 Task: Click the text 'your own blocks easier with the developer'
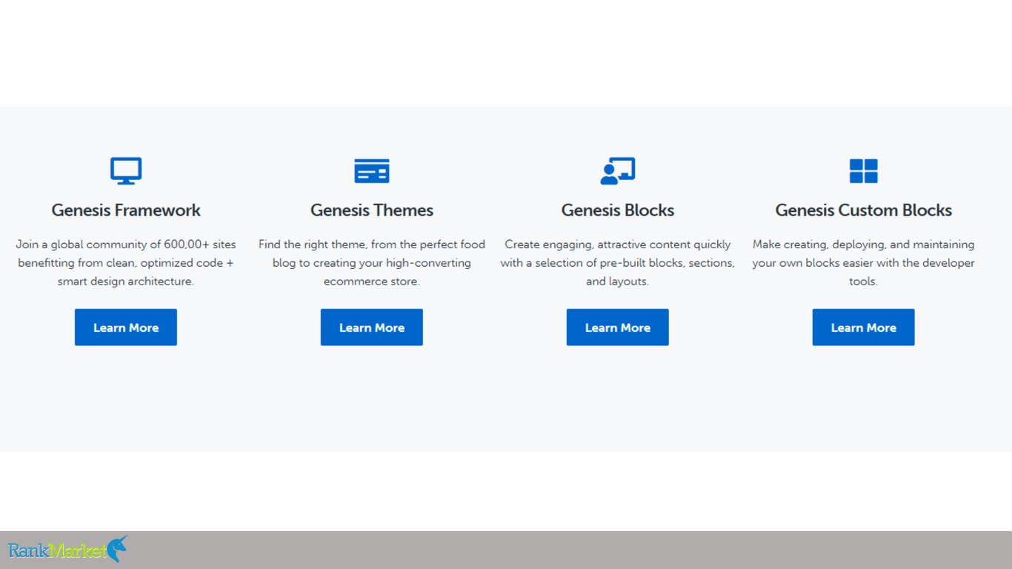864,263
